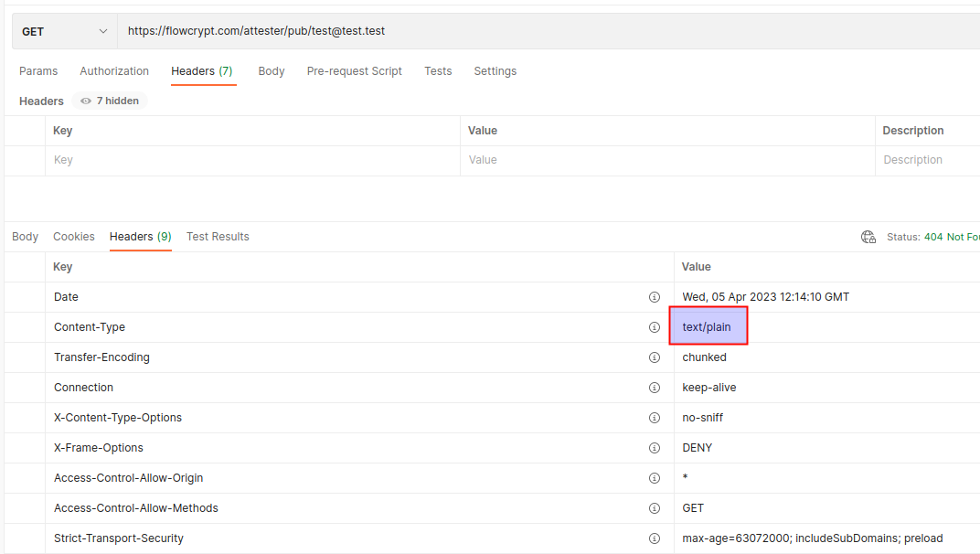This screenshot has width=980, height=554.
Task: View info for the X-Frame-Options header
Action: click(x=655, y=447)
